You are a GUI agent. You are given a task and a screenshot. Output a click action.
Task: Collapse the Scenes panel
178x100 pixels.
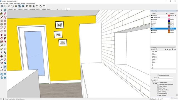[x=151, y=47]
